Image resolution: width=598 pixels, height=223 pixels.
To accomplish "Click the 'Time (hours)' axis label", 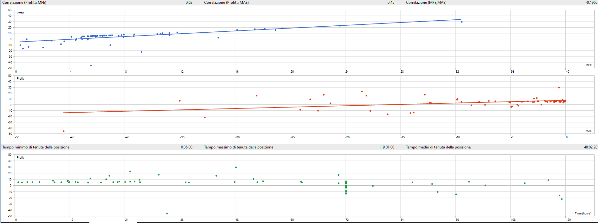I will [x=583, y=213].
